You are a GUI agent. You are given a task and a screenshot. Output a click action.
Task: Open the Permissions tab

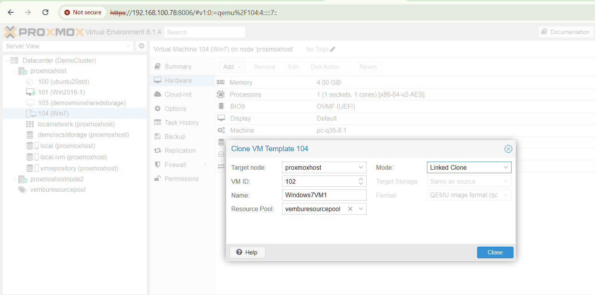click(182, 179)
